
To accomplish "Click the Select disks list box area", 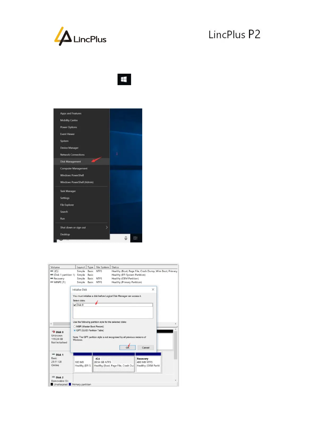I will pos(113,311).
